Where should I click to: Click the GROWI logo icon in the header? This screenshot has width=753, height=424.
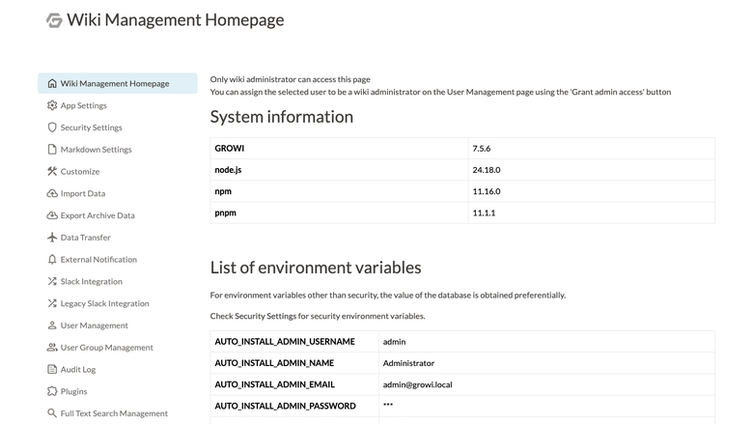54,20
